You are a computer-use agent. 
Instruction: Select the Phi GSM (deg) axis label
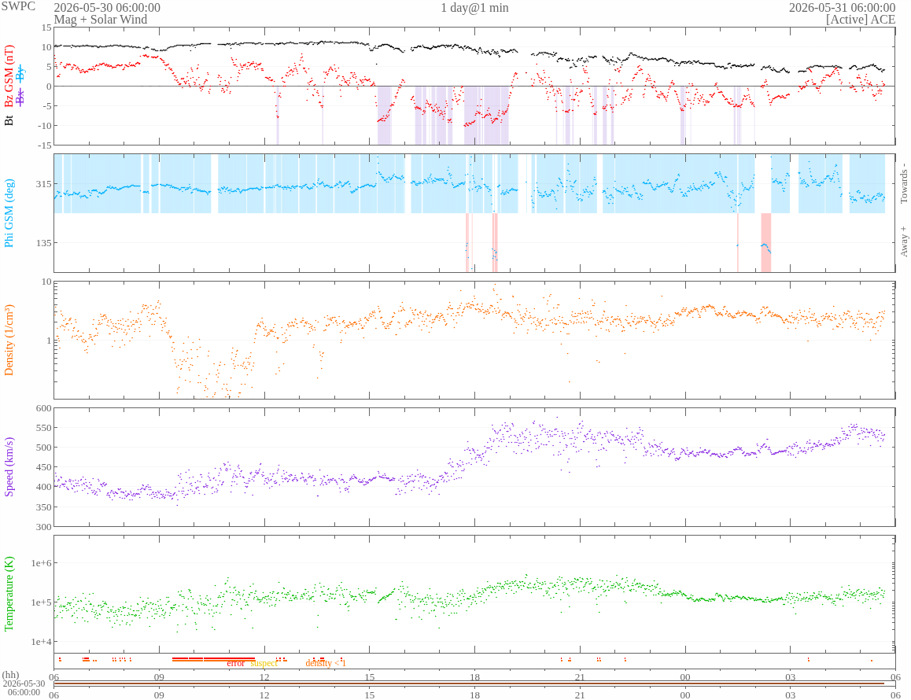[x=9, y=213]
